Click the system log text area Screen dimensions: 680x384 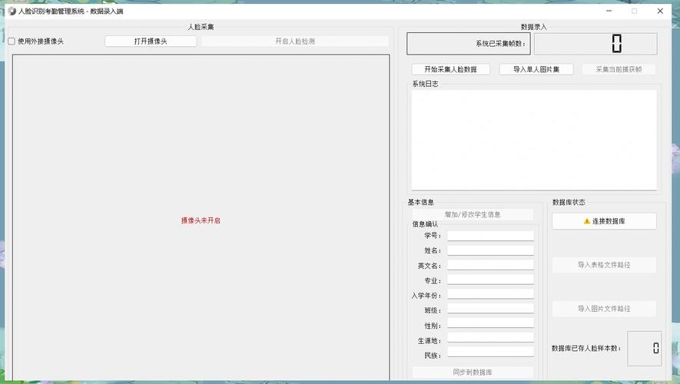(534, 140)
